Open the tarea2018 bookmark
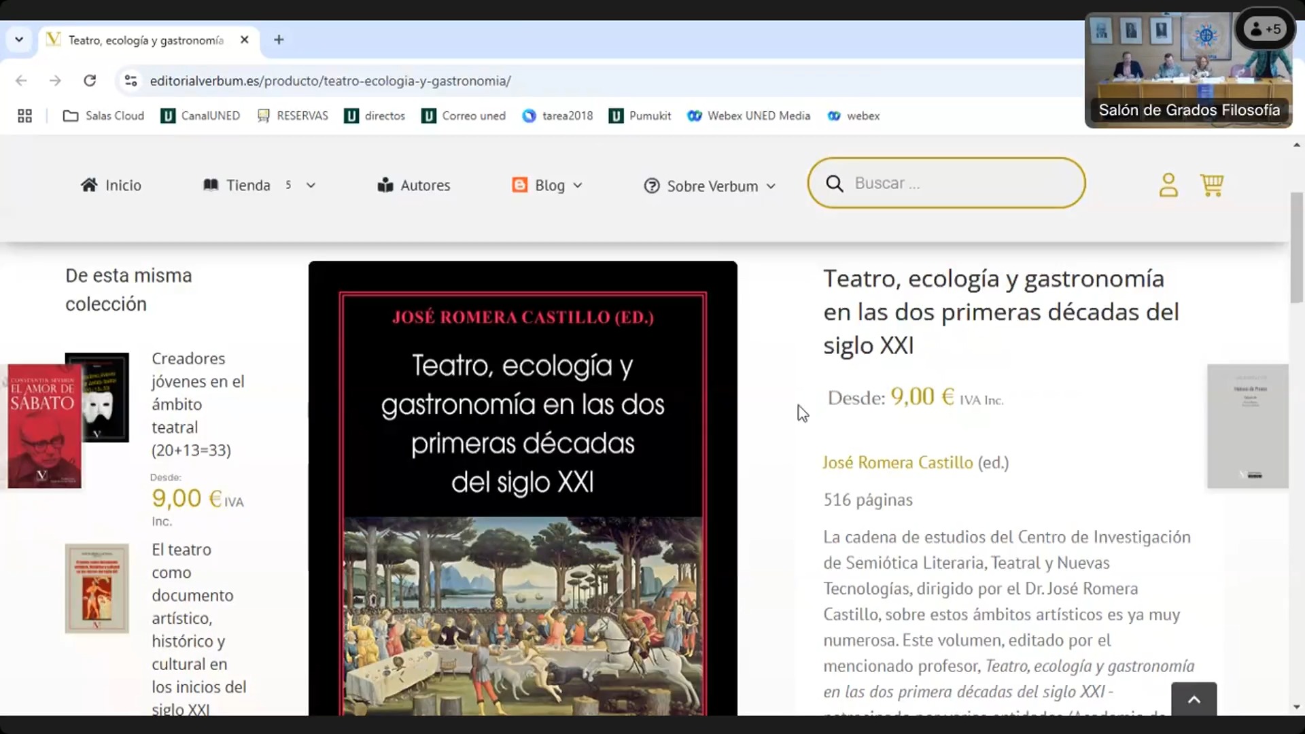Screen dimensions: 1305x734 pyautogui.click(x=557, y=116)
